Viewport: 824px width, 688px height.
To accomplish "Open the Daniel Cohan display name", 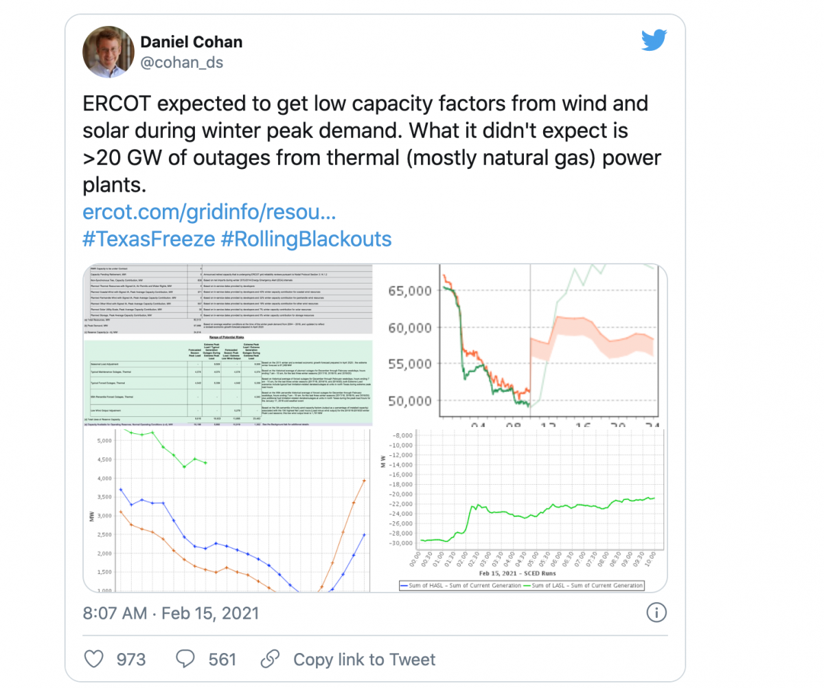I will 191,42.
